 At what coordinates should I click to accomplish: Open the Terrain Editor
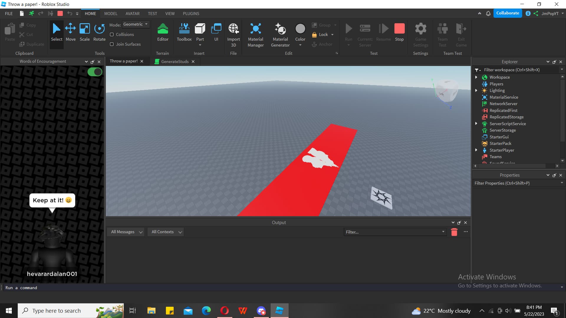[x=162, y=32]
